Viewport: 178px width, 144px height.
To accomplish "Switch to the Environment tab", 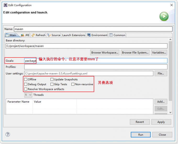I will click(x=97, y=35).
